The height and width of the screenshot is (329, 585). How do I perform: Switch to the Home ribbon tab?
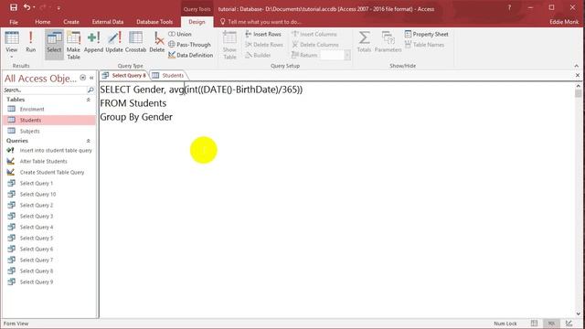[x=43, y=22]
